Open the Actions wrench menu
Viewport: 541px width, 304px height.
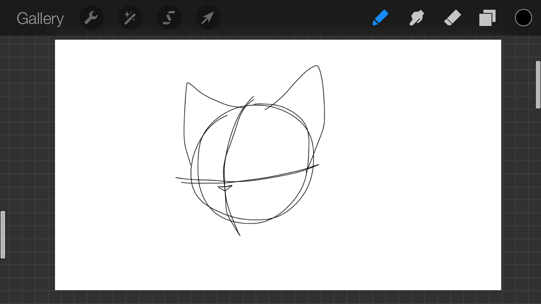tap(91, 18)
